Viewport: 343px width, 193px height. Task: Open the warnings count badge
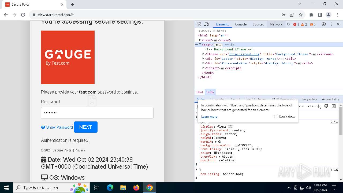click(x=304, y=24)
